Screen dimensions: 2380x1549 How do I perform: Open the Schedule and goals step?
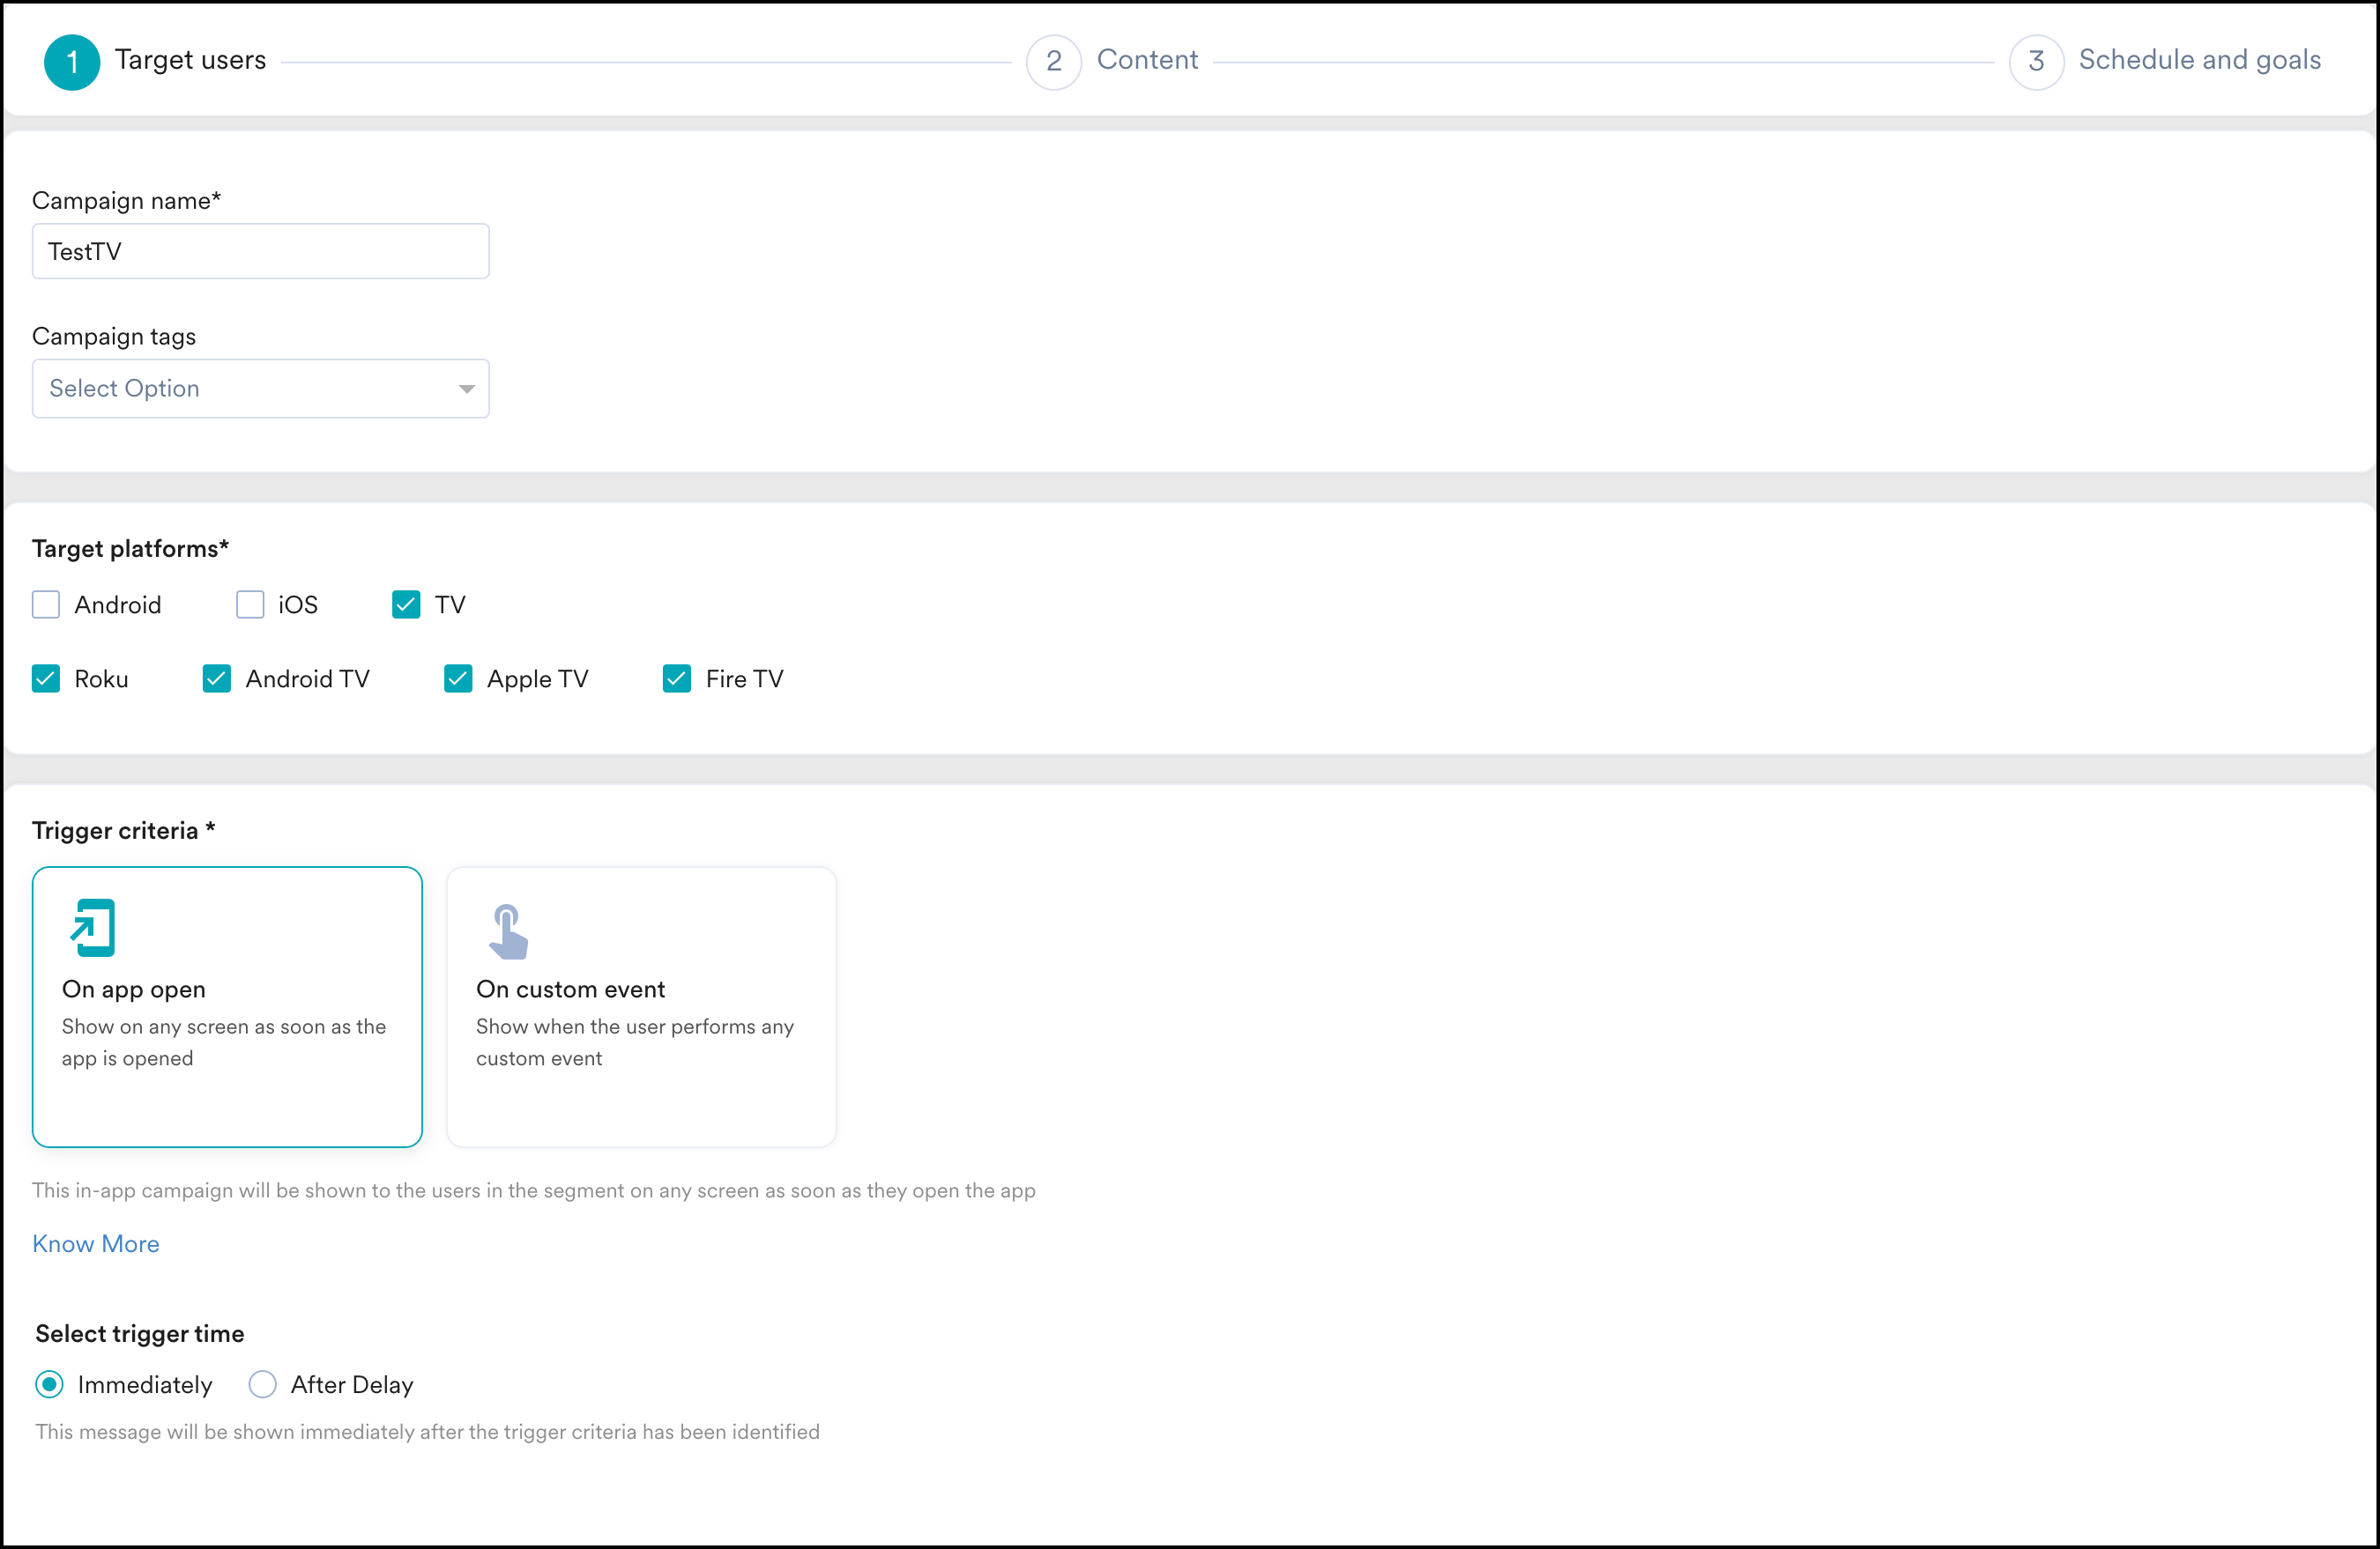pyautogui.click(x=2198, y=60)
